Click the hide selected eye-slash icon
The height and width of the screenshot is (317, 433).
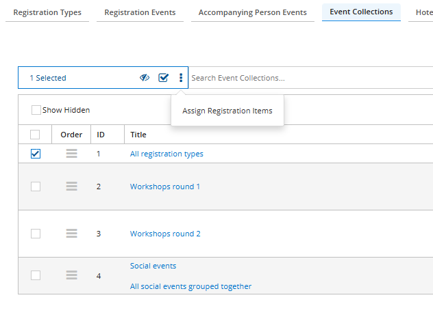coord(145,78)
